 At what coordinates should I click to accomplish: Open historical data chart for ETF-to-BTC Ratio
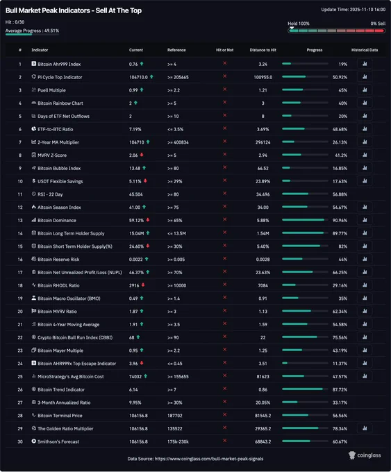click(x=365, y=129)
